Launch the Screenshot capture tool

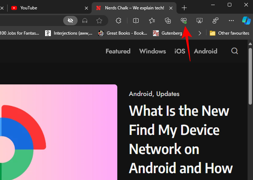(x=200, y=21)
